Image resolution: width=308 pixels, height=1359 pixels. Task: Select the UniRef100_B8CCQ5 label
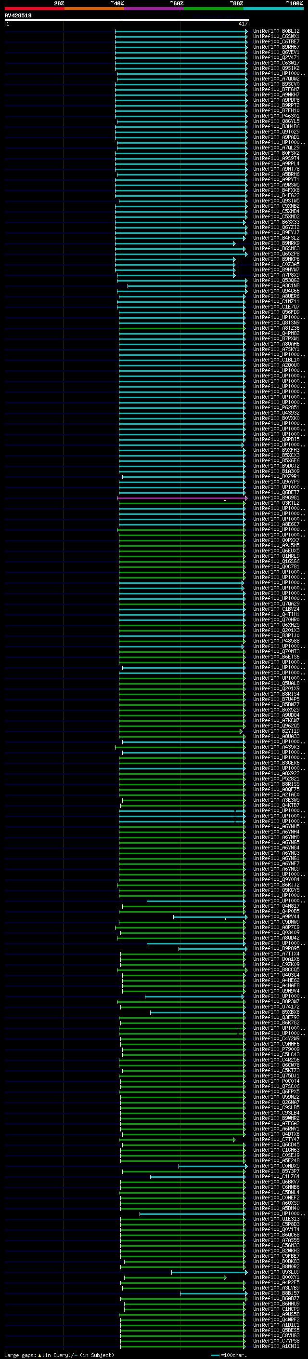pyautogui.click(x=276, y=970)
